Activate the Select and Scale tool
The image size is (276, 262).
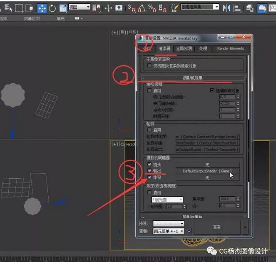point(63,8)
